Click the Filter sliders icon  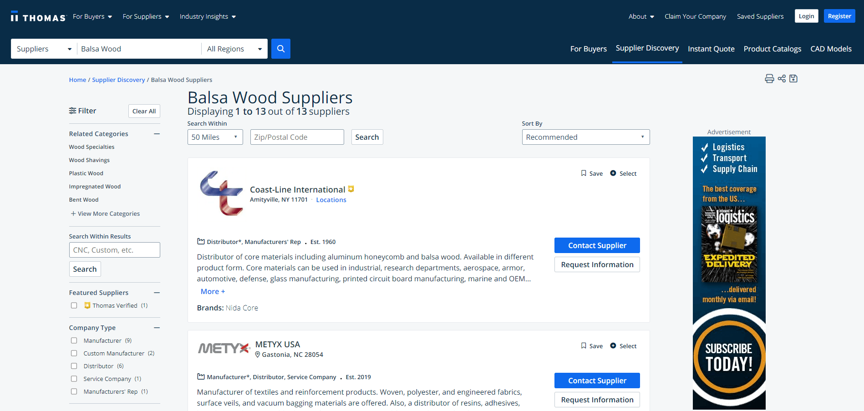[72, 111]
